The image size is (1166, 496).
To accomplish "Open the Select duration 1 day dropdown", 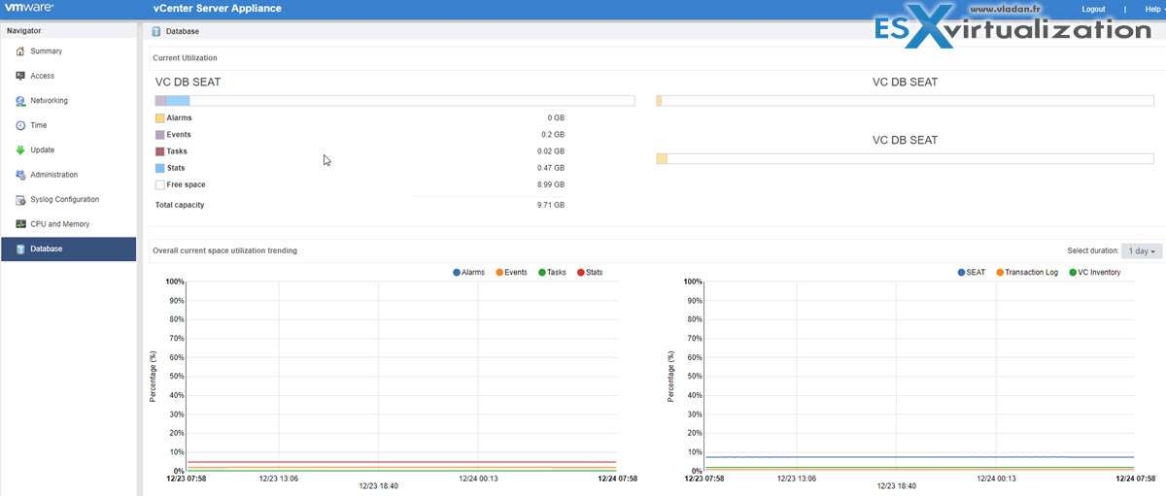I will pyautogui.click(x=1142, y=251).
